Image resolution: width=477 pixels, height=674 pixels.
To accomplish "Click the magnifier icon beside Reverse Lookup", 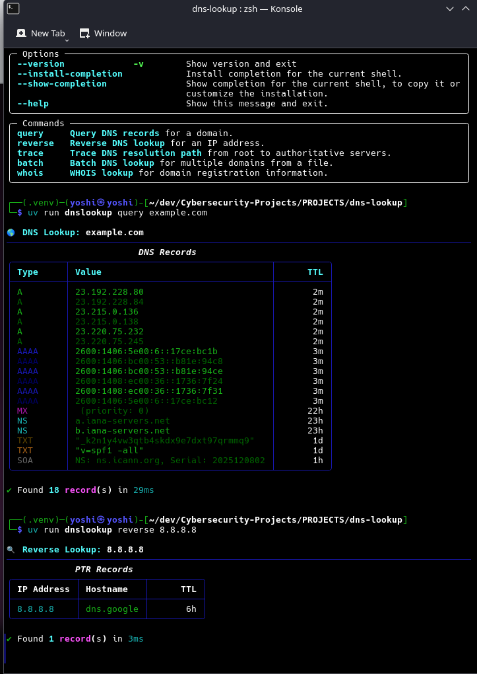I will pyautogui.click(x=11, y=549).
